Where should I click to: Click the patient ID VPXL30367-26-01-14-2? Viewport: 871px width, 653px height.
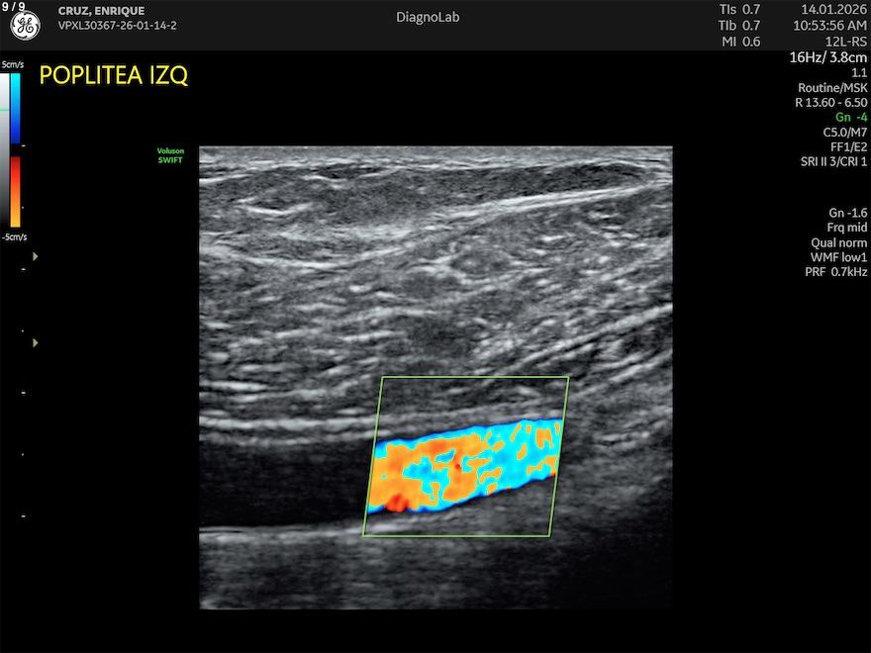[117, 26]
